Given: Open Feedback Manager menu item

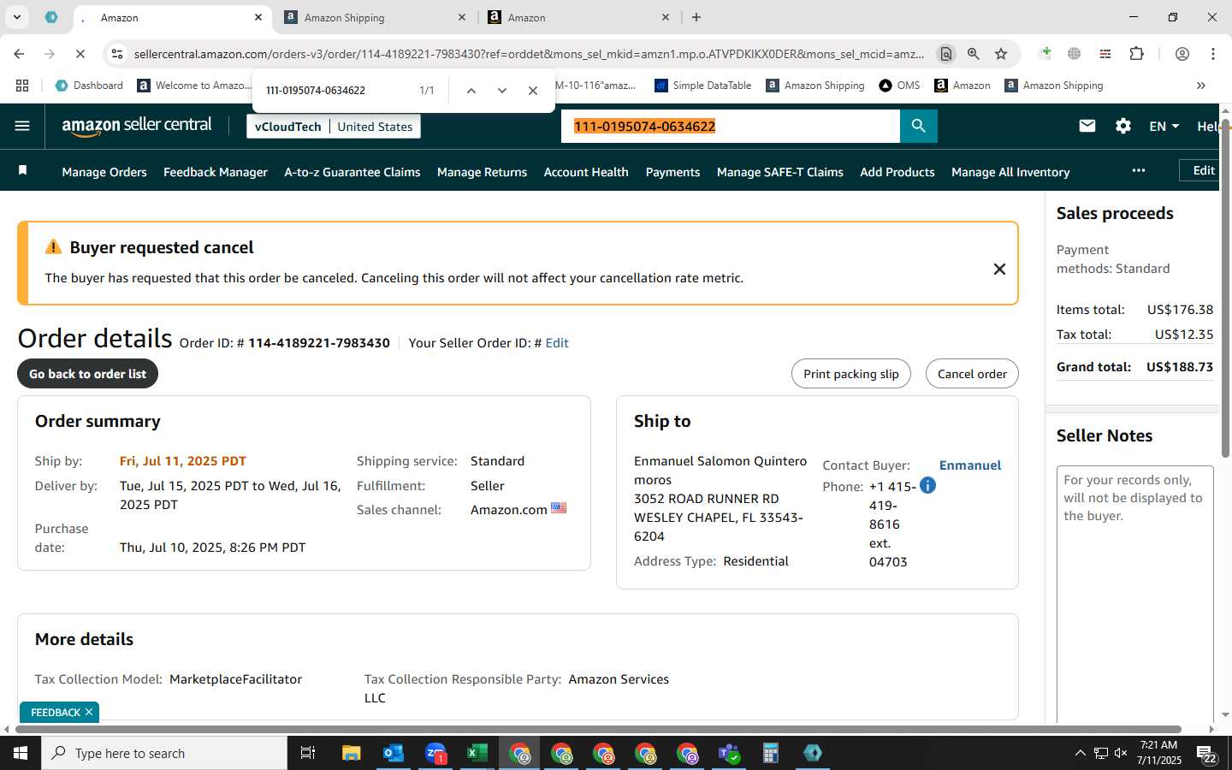Looking at the screenshot, I should pos(216,172).
